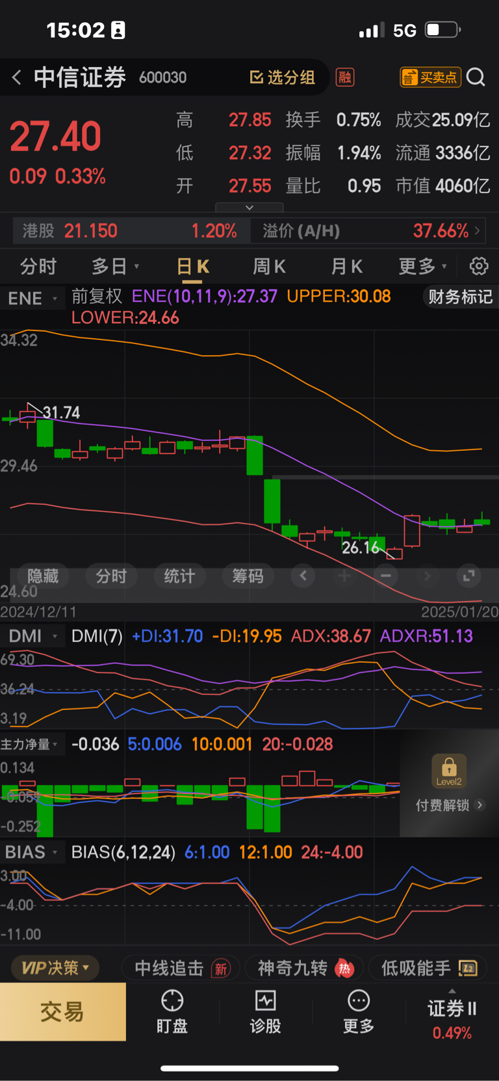Open the 多日 dropdown tab

(x=115, y=267)
